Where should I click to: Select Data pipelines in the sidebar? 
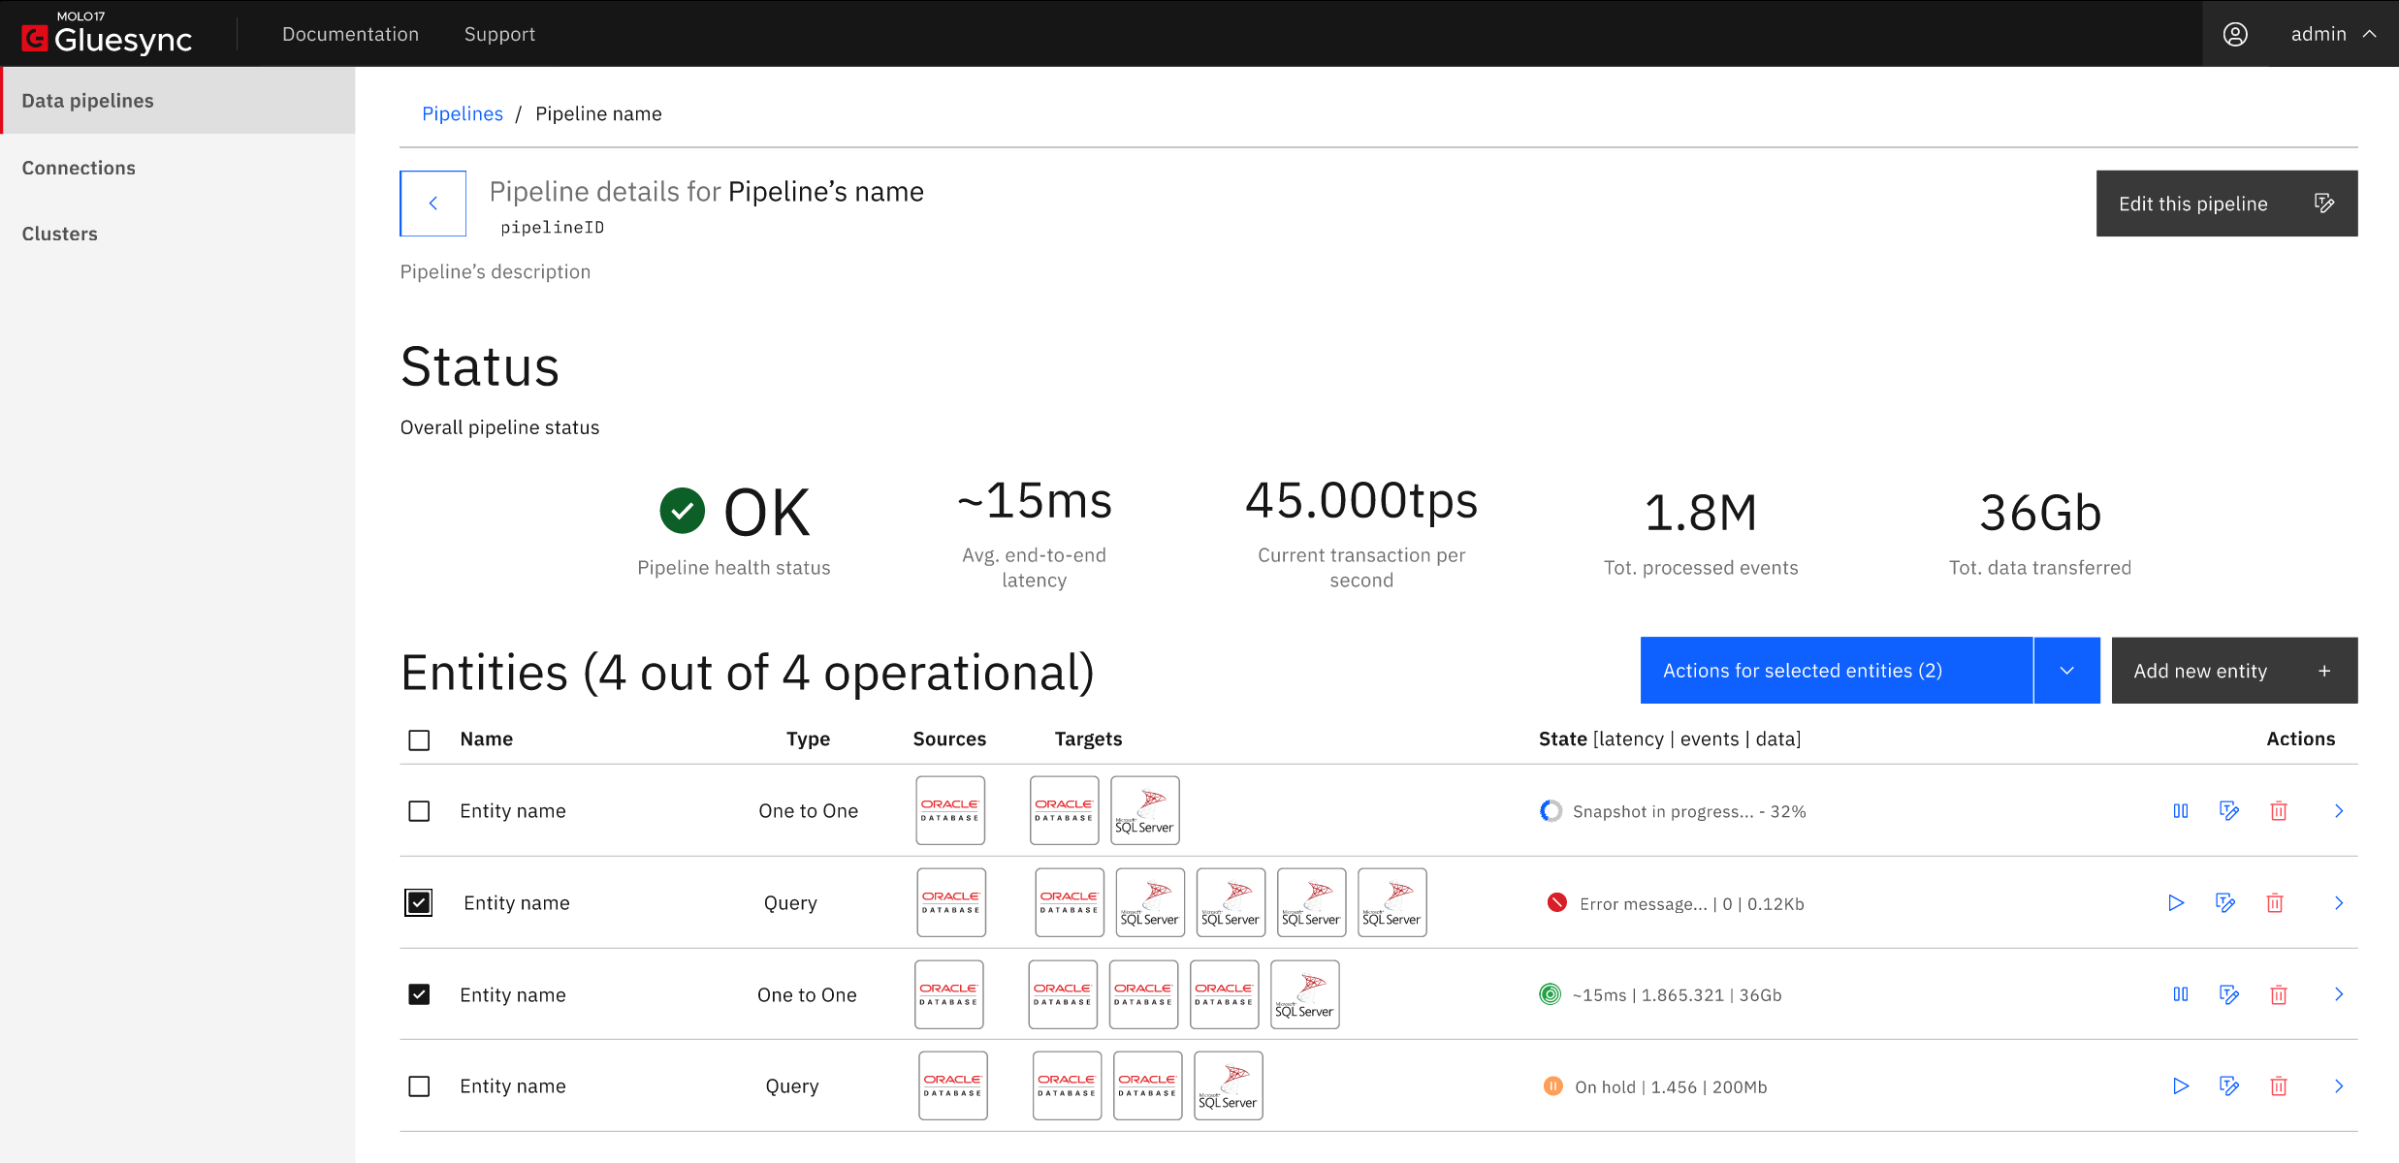[177, 101]
